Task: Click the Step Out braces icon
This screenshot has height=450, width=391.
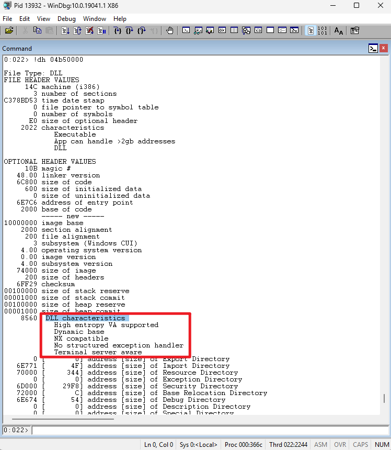Action: coord(142,31)
